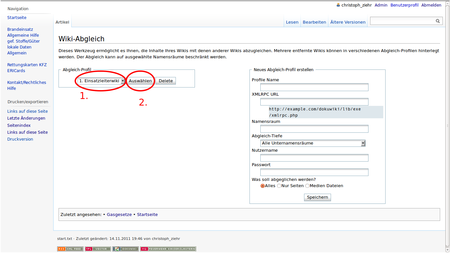Click the Speichern button
450x253 pixels.
[x=317, y=197]
